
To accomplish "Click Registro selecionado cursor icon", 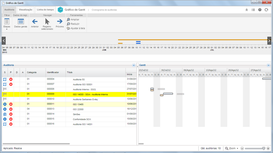I will pyautogui.click(x=47, y=22).
